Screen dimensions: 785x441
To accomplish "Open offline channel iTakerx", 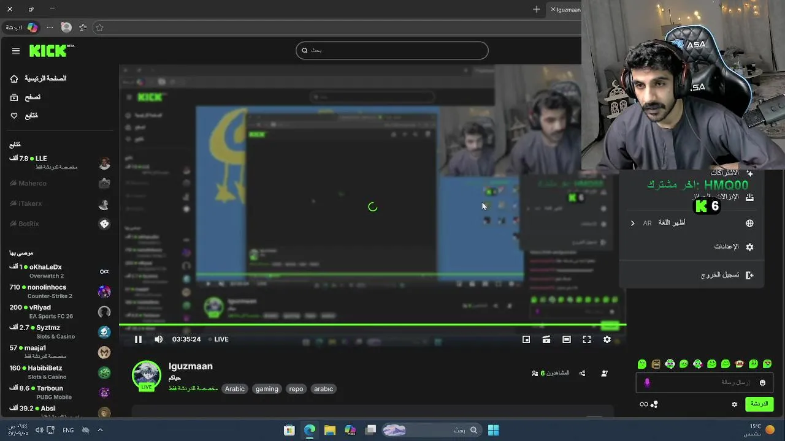I will [x=59, y=203].
